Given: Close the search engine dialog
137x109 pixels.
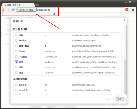Looking at the screenshot, I should [x=124, y=20].
